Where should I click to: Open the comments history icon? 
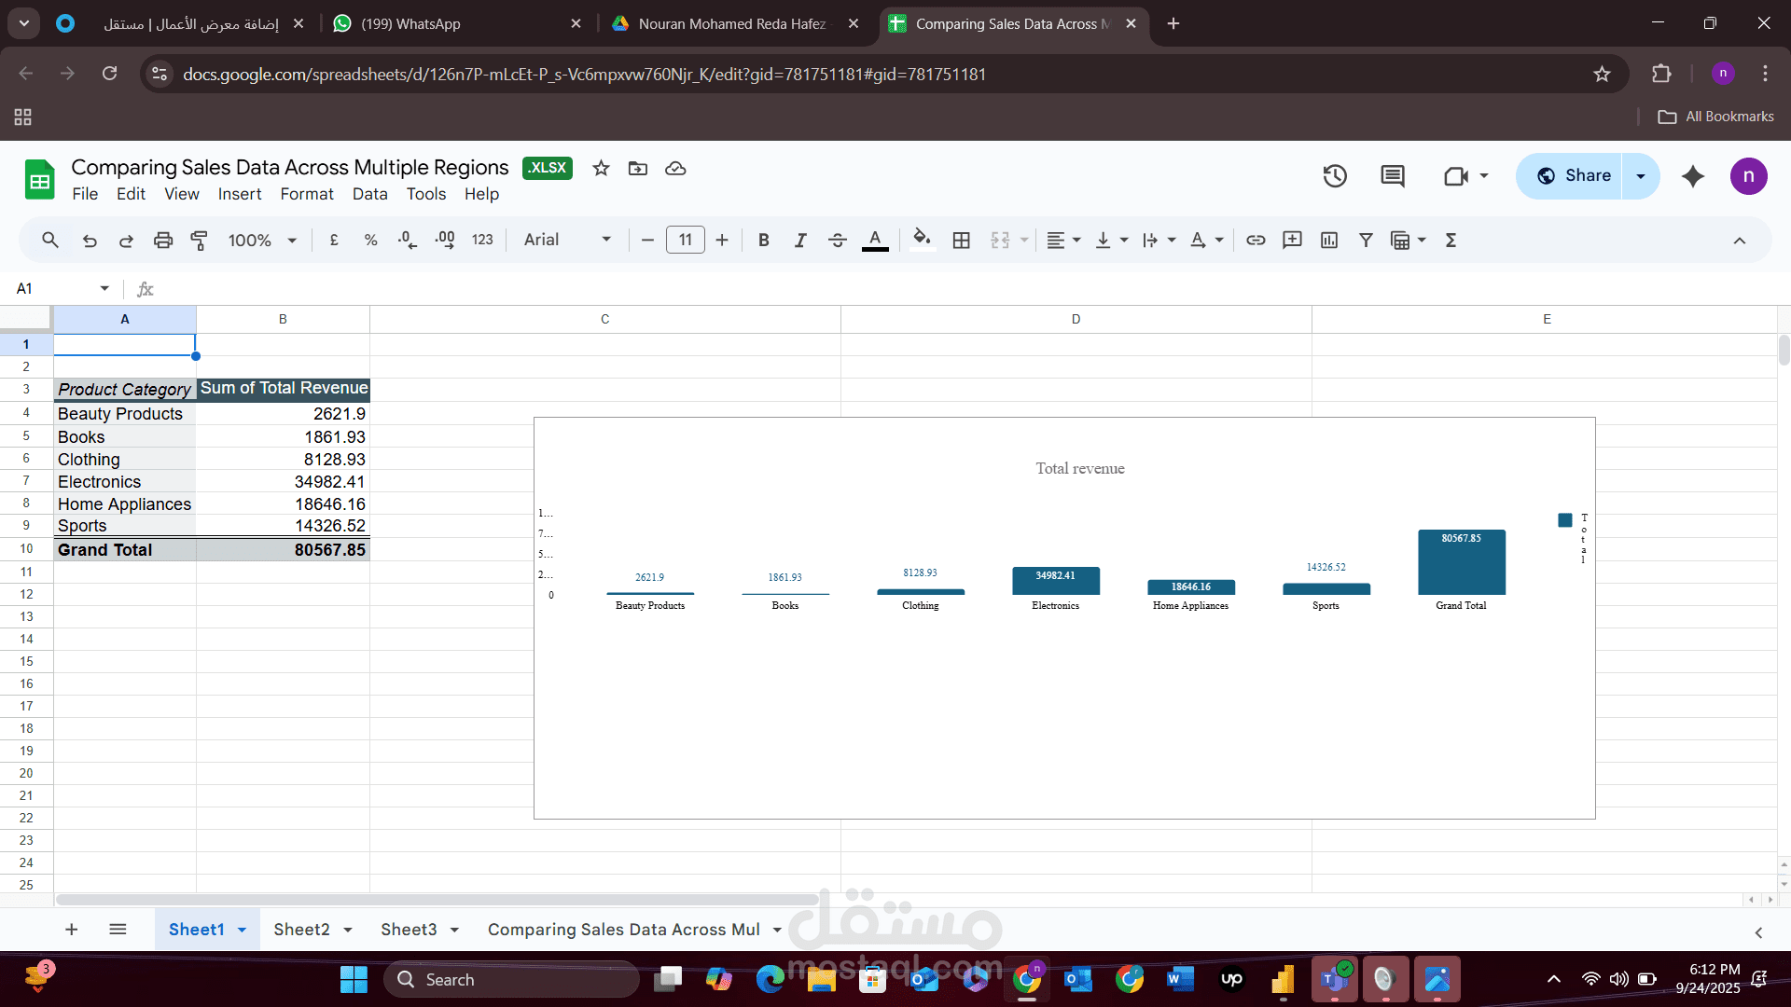[x=1393, y=176]
